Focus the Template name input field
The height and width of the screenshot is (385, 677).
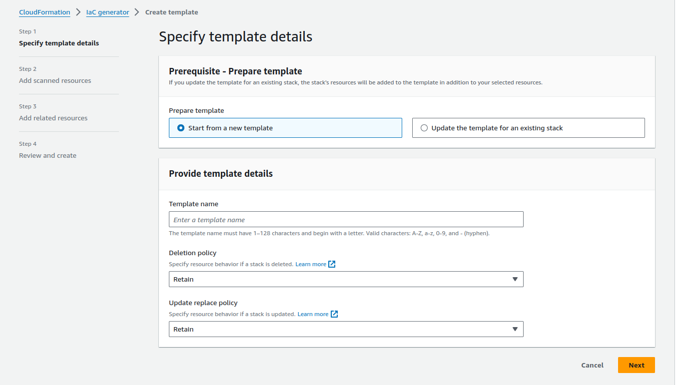click(x=346, y=219)
